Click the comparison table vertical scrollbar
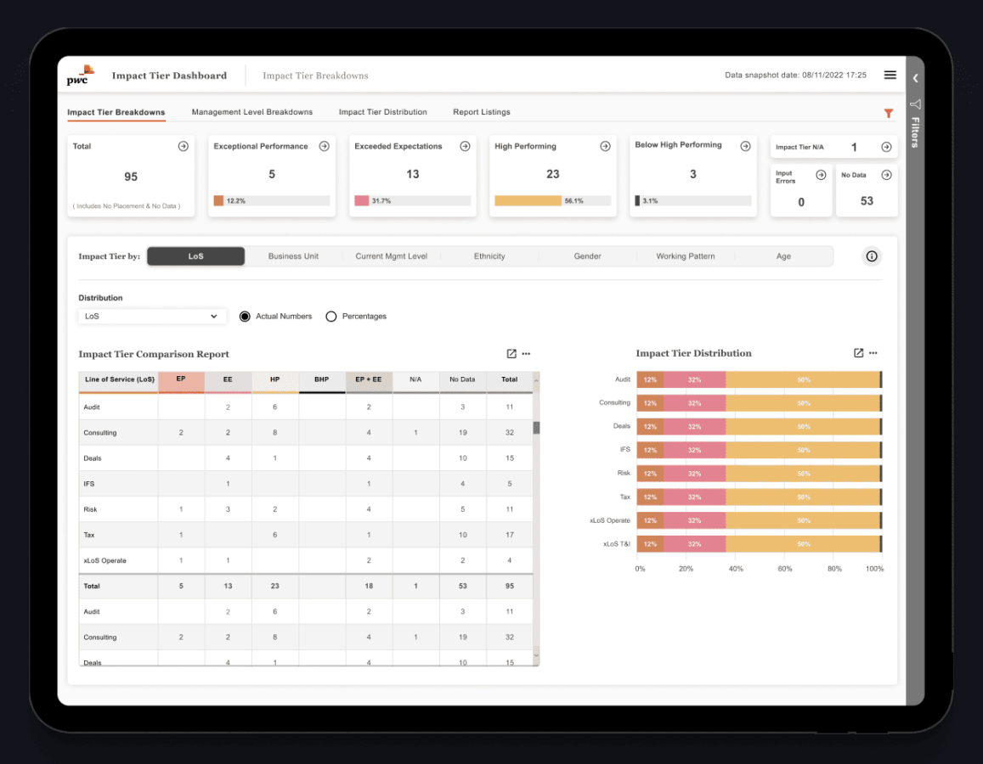Image resolution: width=983 pixels, height=764 pixels. [536, 428]
